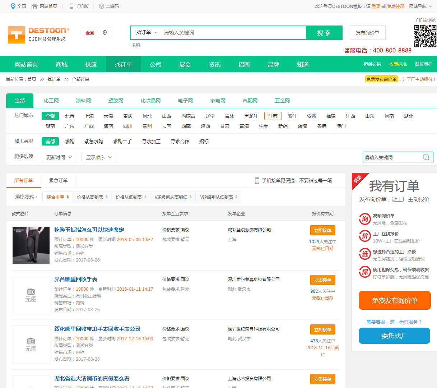Click the main keyword search input field
The height and width of the screenshot is (388, 437).
pyautogui.click(x=233, y=33)
